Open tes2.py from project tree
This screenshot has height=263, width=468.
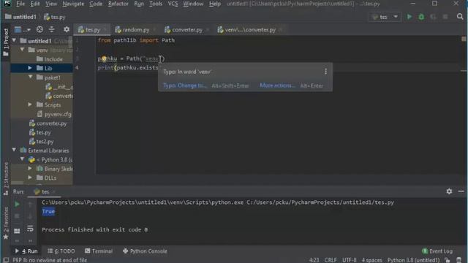click(41, 141)
